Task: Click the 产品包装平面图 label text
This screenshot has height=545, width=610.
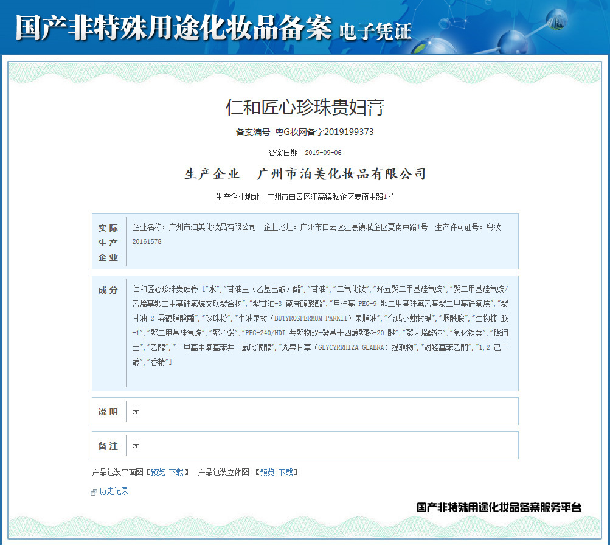Action: 118,472
